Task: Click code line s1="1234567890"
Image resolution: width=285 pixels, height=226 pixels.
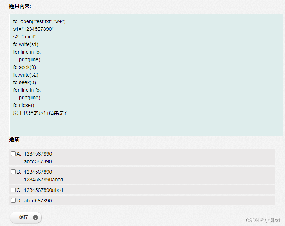Action: click(x=33, y=29)
